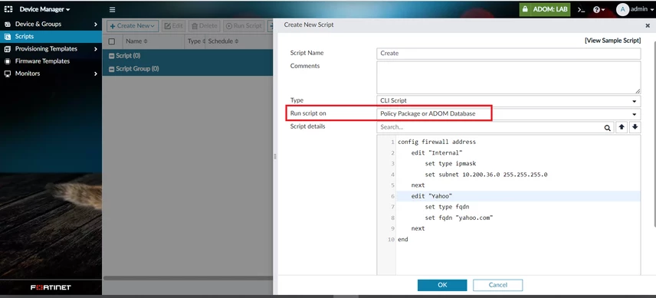Viewport: 656px width, 298px height.
Task: Open Provisioning Templates in sidebar
Action: tap(46, 49)
